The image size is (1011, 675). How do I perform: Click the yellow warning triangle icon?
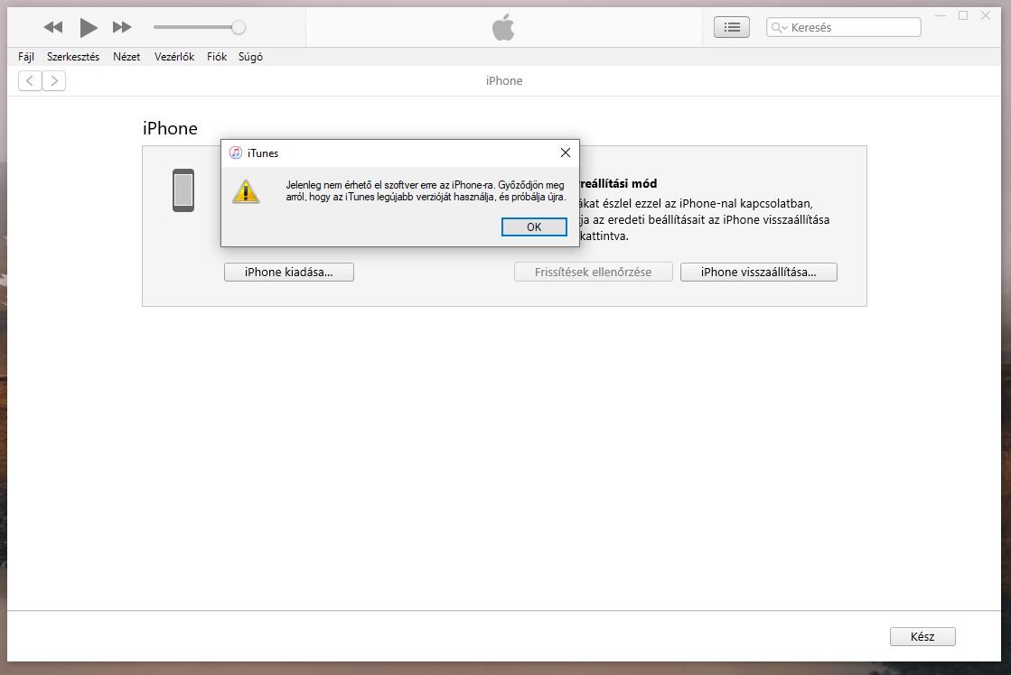coord(246,191)
